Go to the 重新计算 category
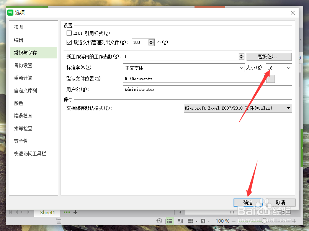309x231 pixels. pyautogui.click(x=23, y=78)
